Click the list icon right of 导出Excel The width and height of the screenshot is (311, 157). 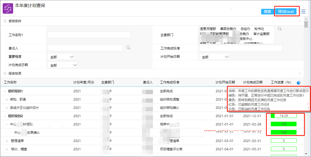(x=303, y=12)
